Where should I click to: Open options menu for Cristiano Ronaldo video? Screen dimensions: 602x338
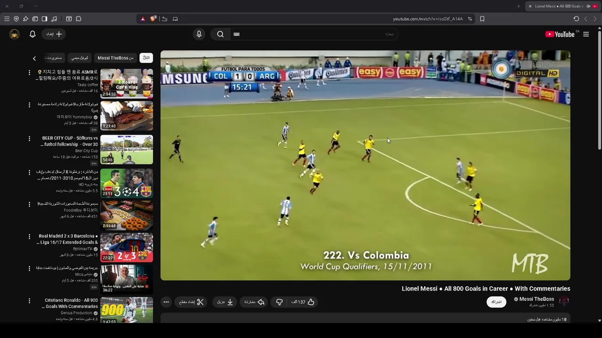29,300
